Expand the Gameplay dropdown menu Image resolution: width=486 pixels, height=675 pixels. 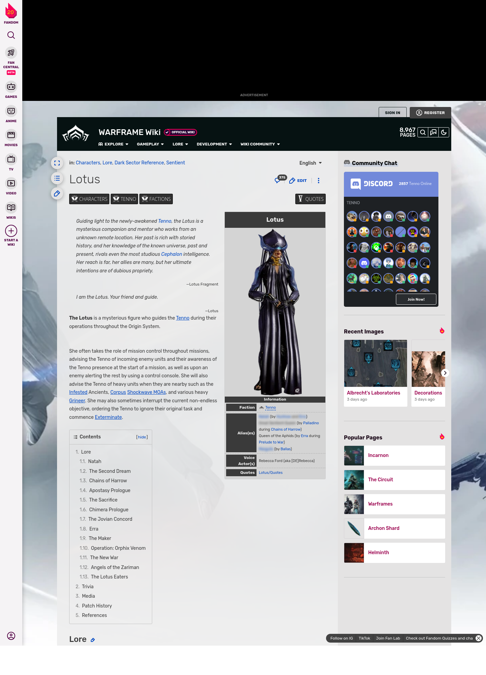[150, 144]
